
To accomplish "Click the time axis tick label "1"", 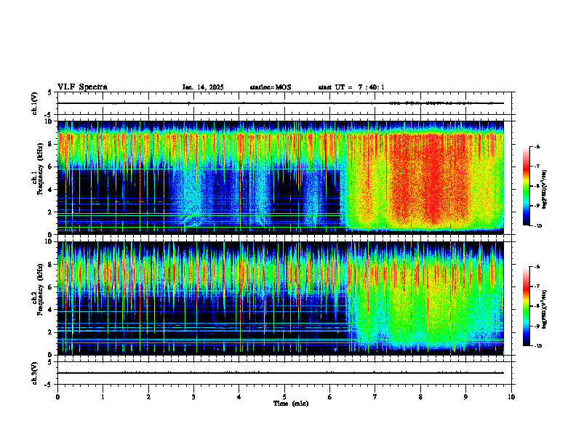I will coord(103,397).
